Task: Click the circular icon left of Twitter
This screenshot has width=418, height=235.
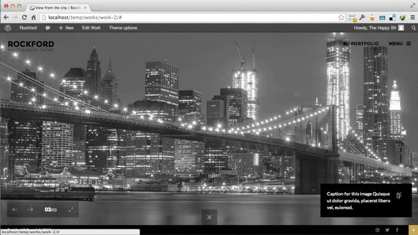Action: click(x=378, y=230)
